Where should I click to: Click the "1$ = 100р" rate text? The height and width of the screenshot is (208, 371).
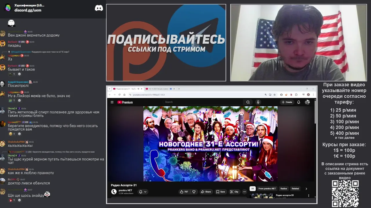[x=344, y=150]
